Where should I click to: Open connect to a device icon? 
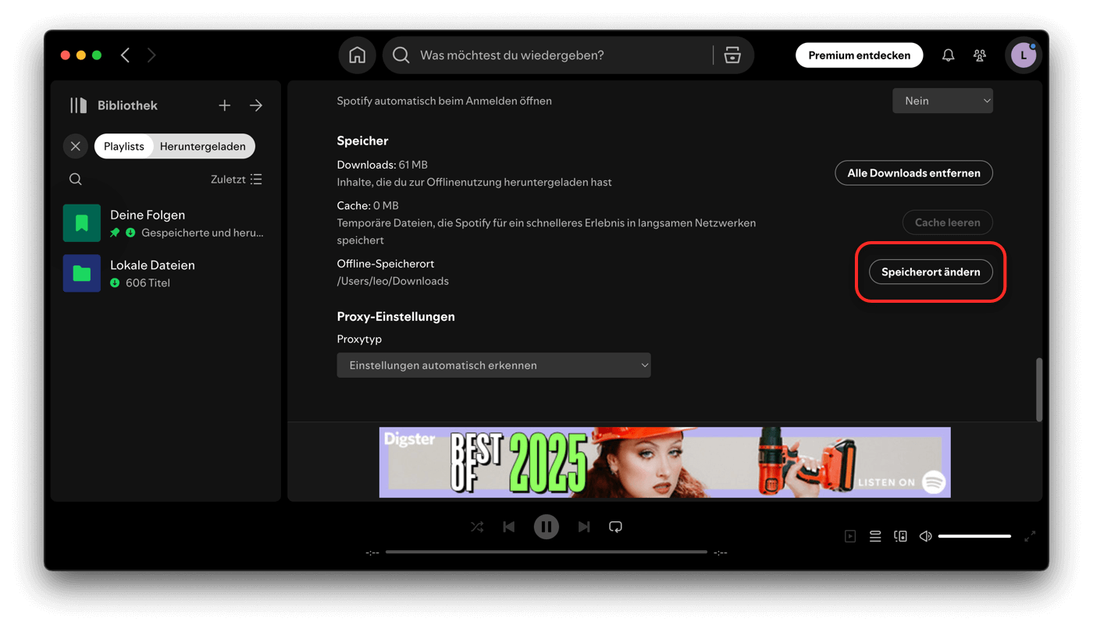click(900, 536)
